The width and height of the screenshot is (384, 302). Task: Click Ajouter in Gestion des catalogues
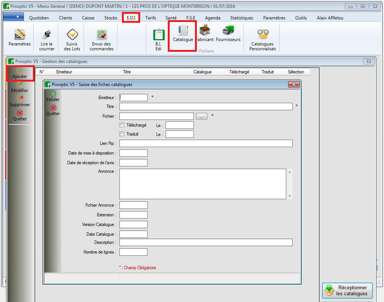pyautogui.click(x=20, y=73)
